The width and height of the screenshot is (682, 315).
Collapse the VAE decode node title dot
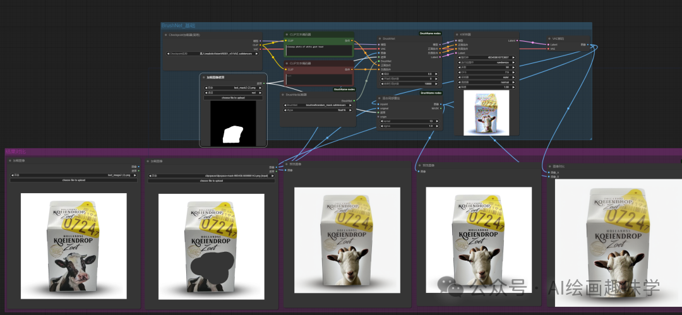550,39
